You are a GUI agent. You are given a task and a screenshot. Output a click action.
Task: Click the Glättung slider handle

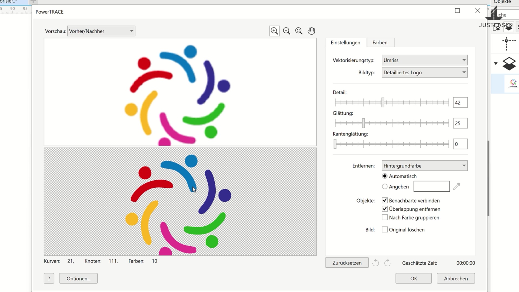click(364, 123)
